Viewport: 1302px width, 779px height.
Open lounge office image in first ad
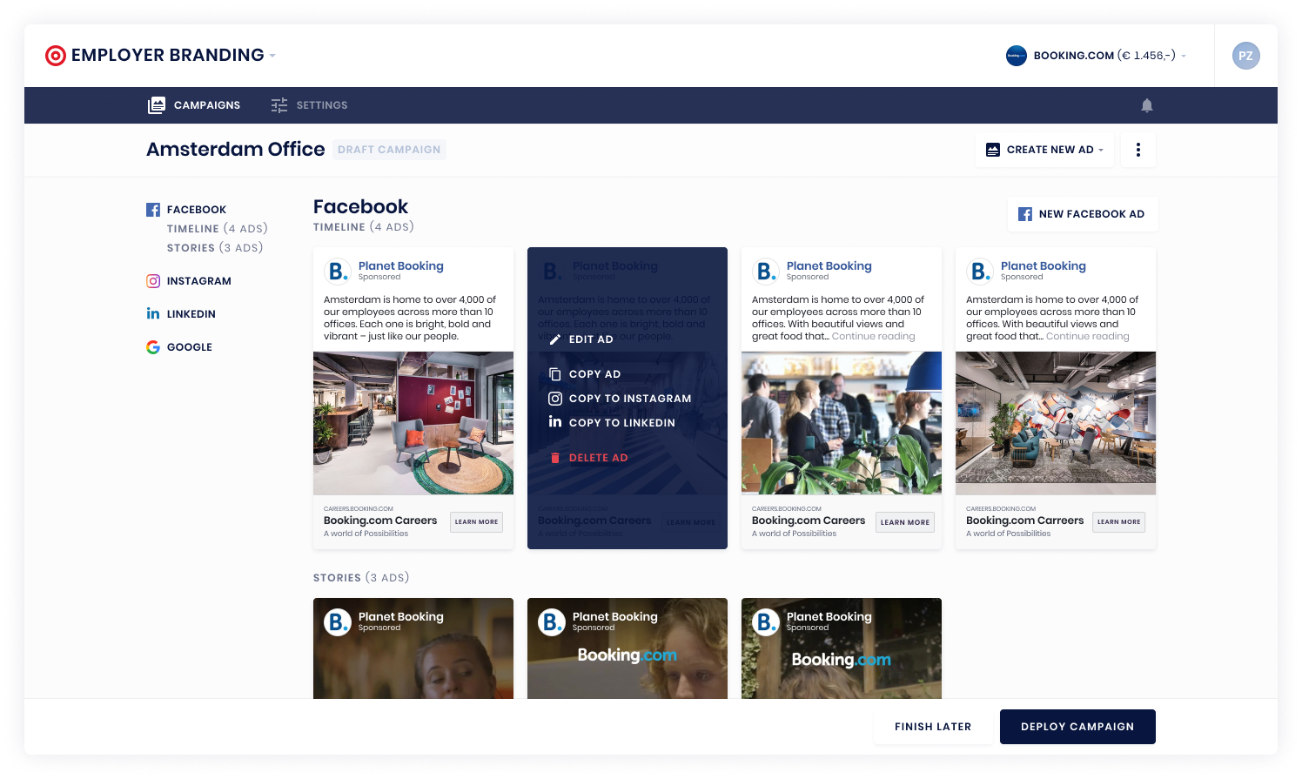[413, 423]
